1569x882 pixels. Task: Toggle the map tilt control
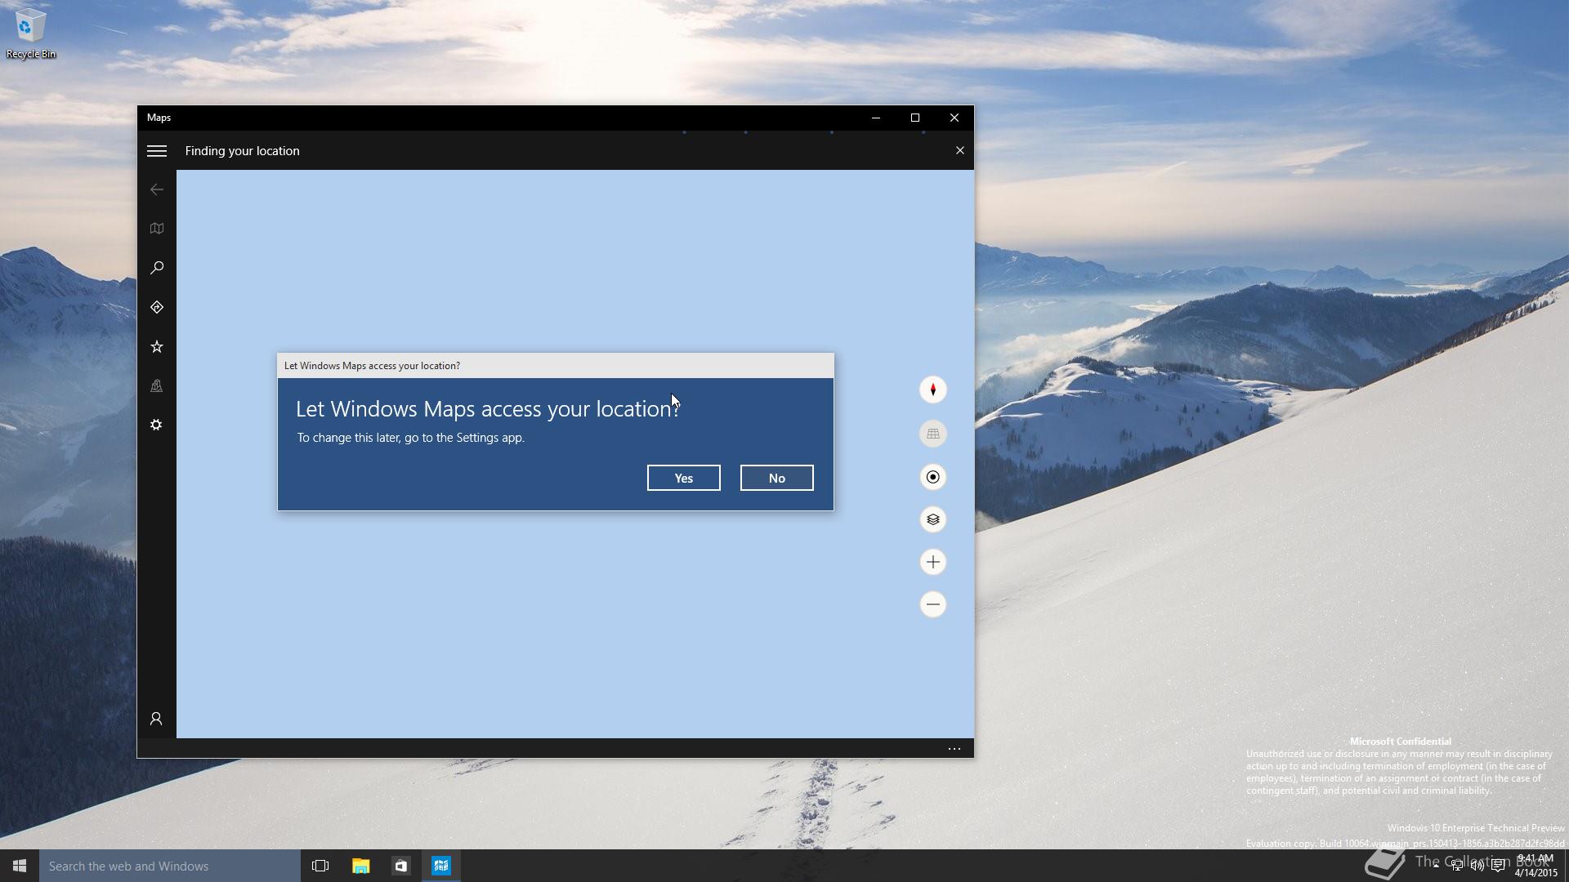[932, 434]
